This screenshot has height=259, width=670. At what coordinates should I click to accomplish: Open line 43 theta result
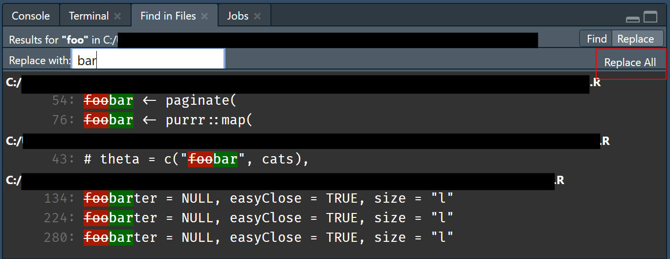[x=196, y=159]
